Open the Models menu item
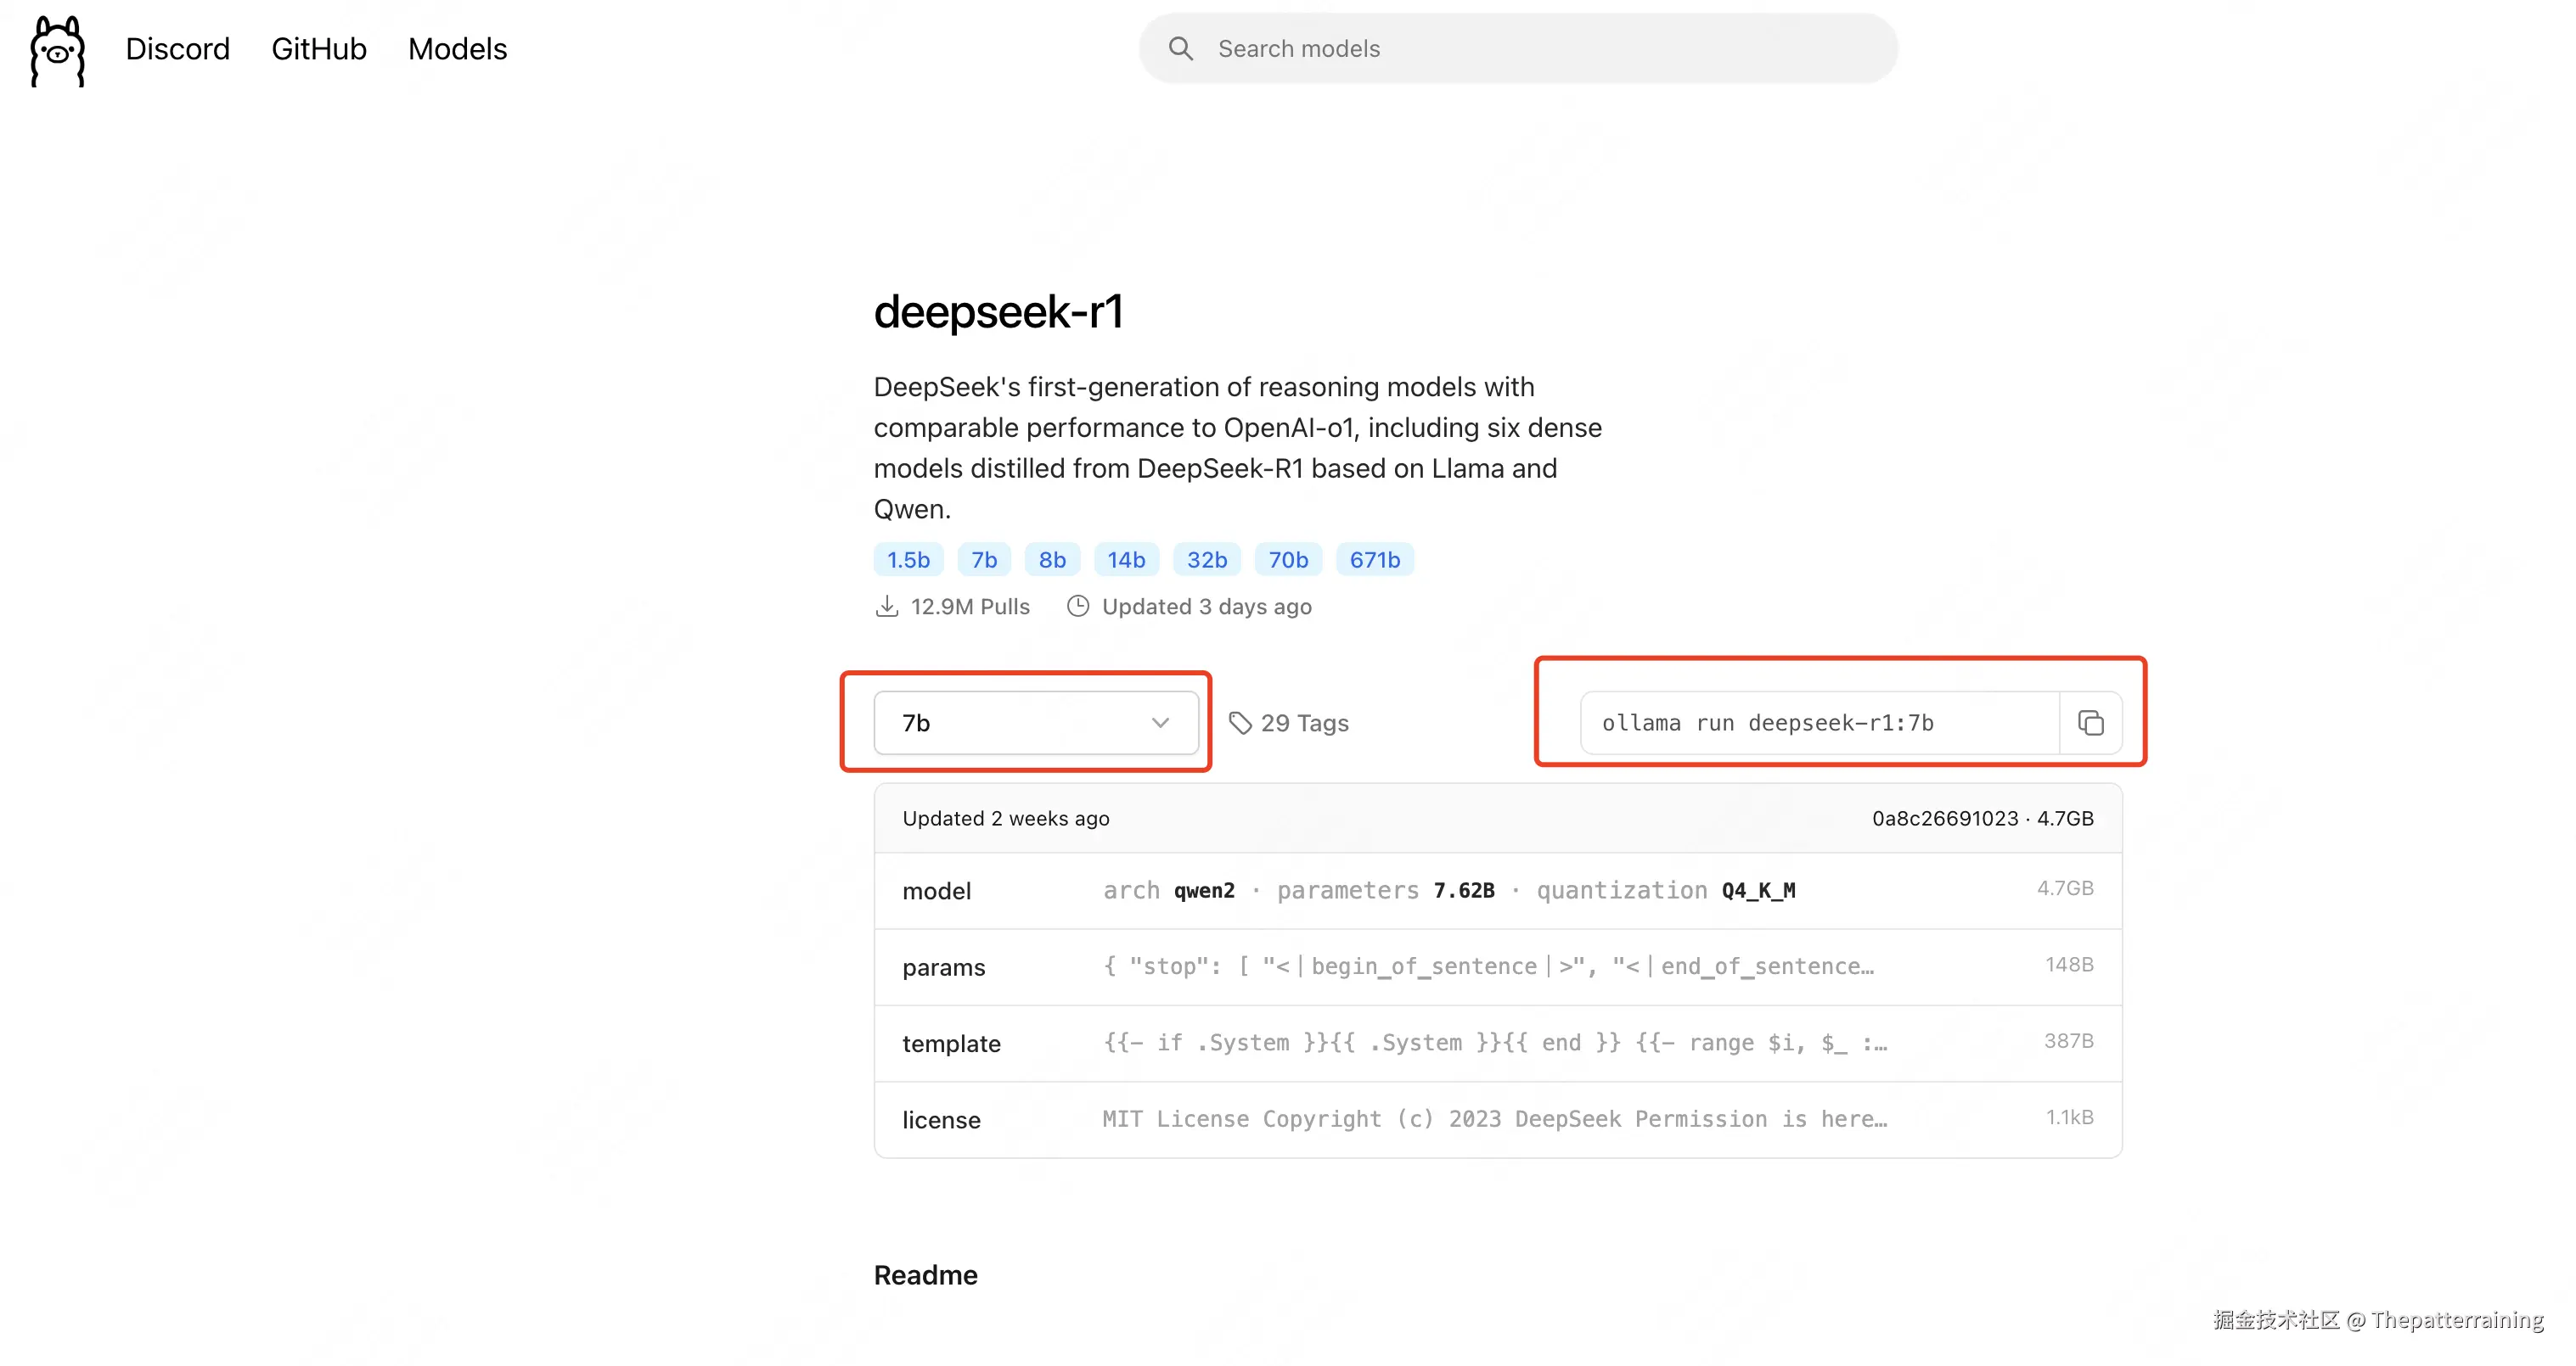The height and width of the screenshot is (1366, 2576). click(457, 48)
